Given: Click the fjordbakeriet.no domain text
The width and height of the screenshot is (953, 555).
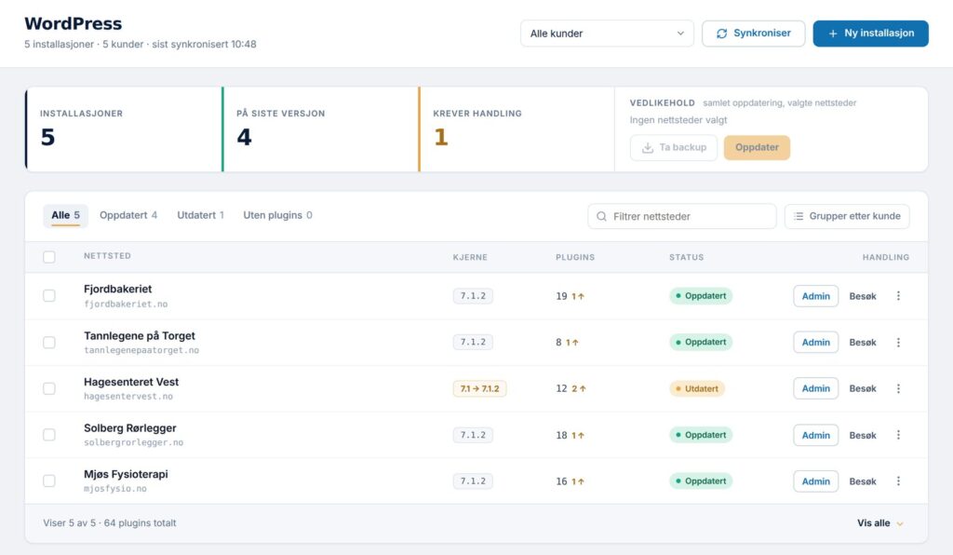Looking at the screenshot, I should click(126, 304).
